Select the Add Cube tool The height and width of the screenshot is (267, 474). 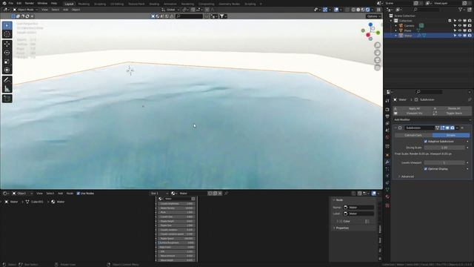(7, 99)
